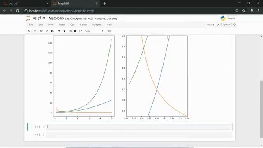The height and width of the screenshot is (148, 263).
Task: Move selected cell down arrow
Action: pyautogui.click(x=65, y=31)
